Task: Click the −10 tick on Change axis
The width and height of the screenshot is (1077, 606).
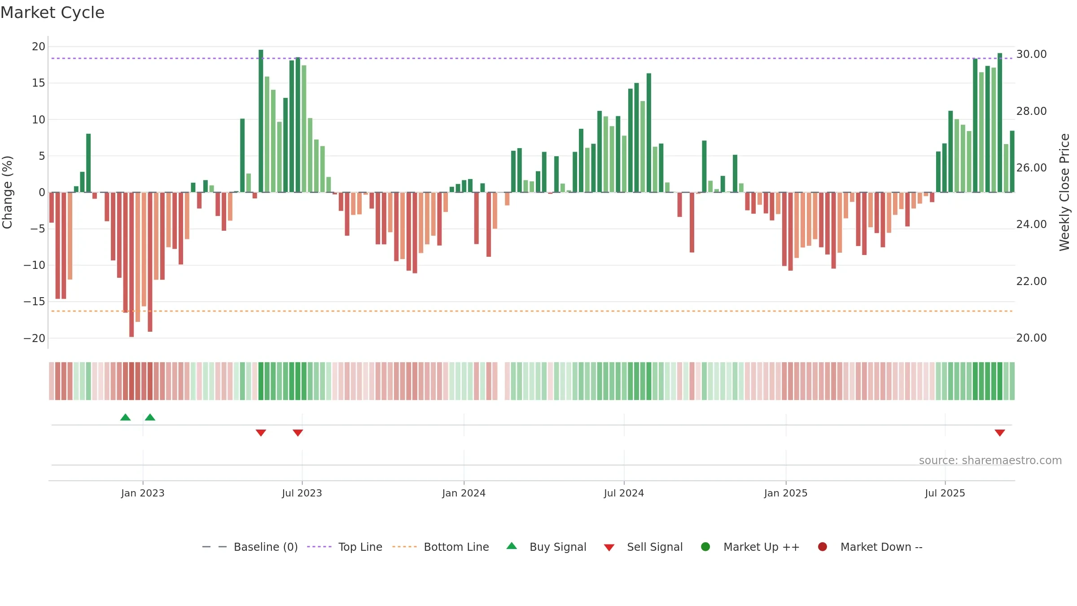Action: (35, 265)
